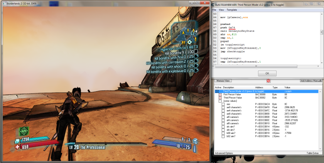Enable the aac entry checkbox
This screenshot has width=324, height=163.
click(x=223, y=104)
